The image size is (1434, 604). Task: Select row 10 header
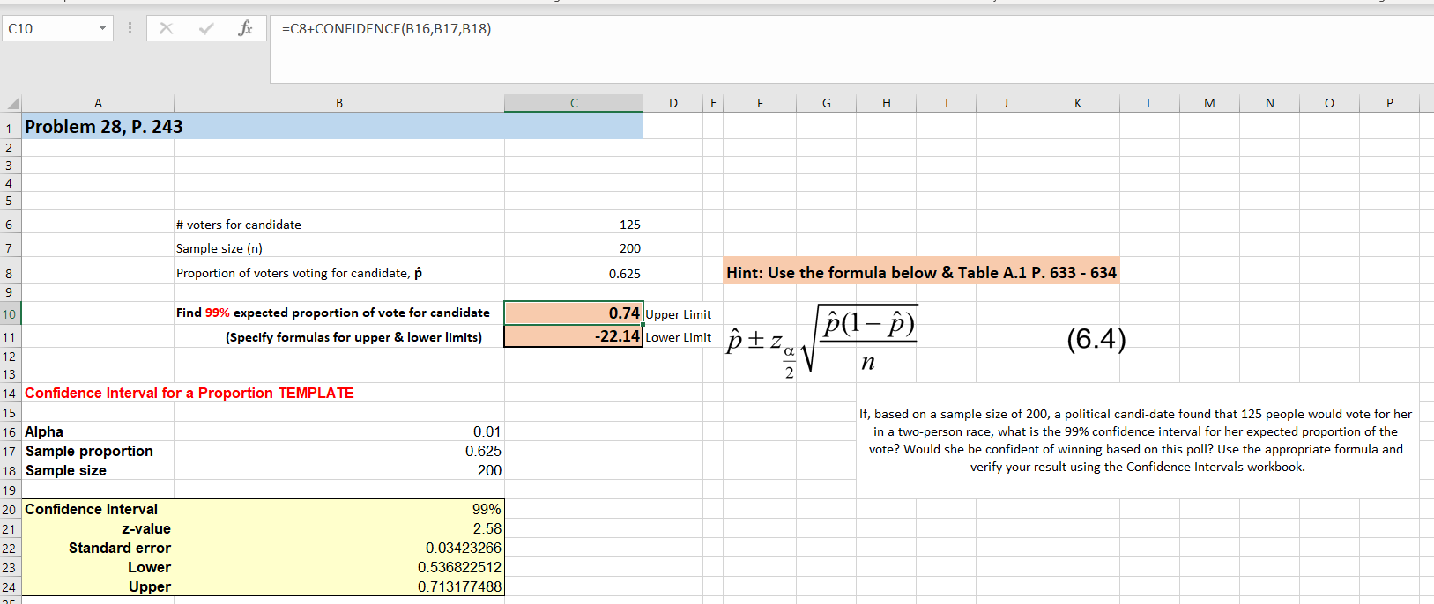click(10, 314)
